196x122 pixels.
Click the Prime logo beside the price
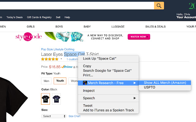tap(67, 66)
